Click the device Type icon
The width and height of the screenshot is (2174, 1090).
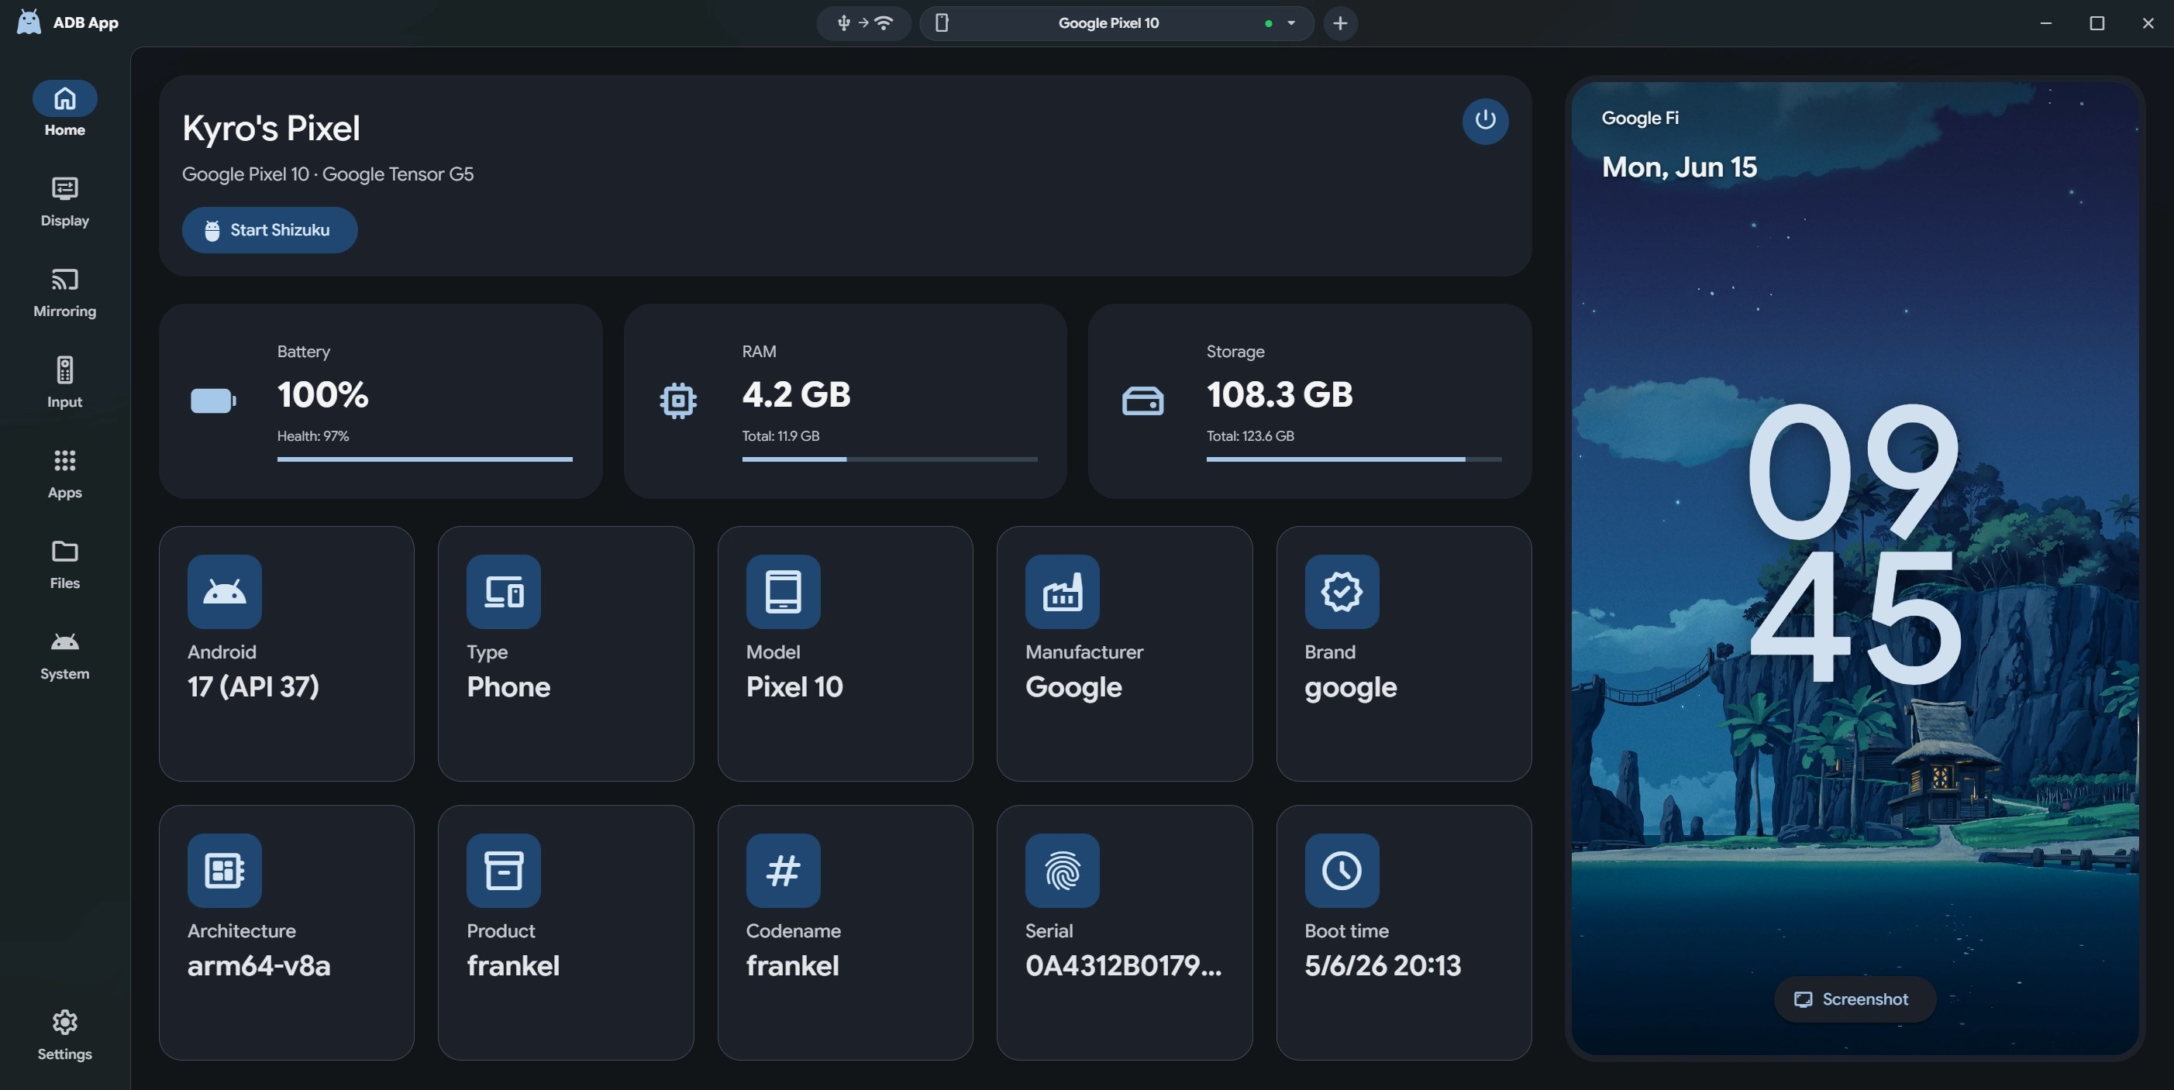tap(504, 591)
